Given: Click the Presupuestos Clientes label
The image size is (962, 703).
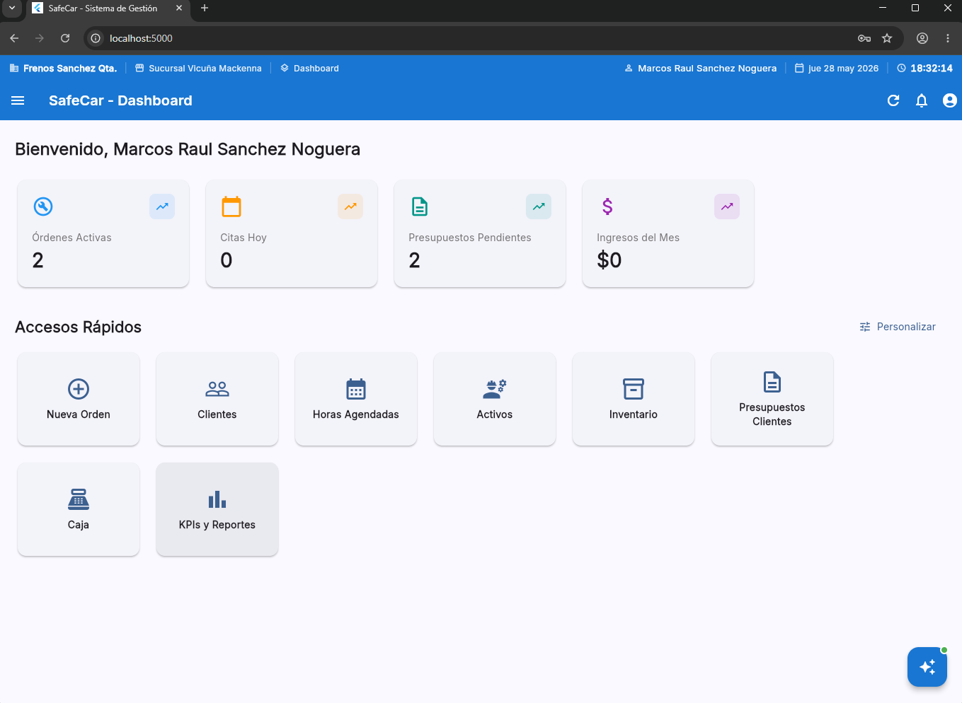Looking at the screenshot, I should coord(772,414).
